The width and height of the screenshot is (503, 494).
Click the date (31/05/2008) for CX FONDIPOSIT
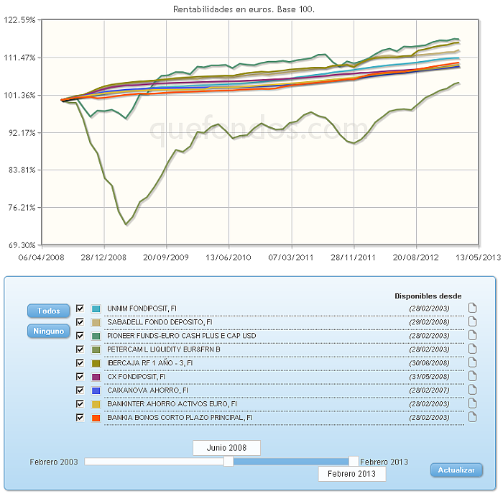pyautogui.click(x=429, y=377)
